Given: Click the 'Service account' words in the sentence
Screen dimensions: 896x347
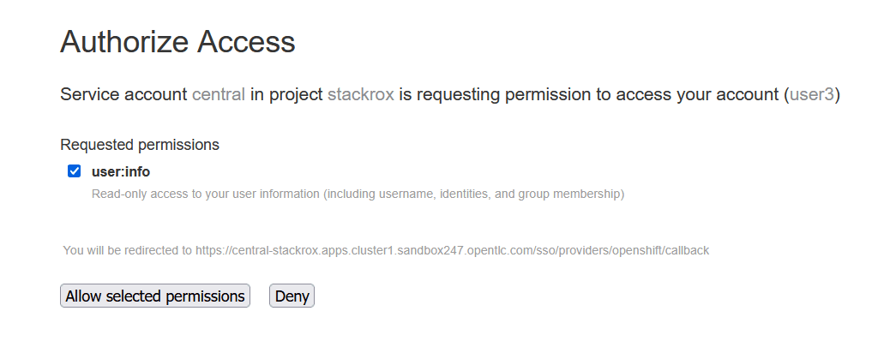Looking at the screenshot, I should click(123, 94).
